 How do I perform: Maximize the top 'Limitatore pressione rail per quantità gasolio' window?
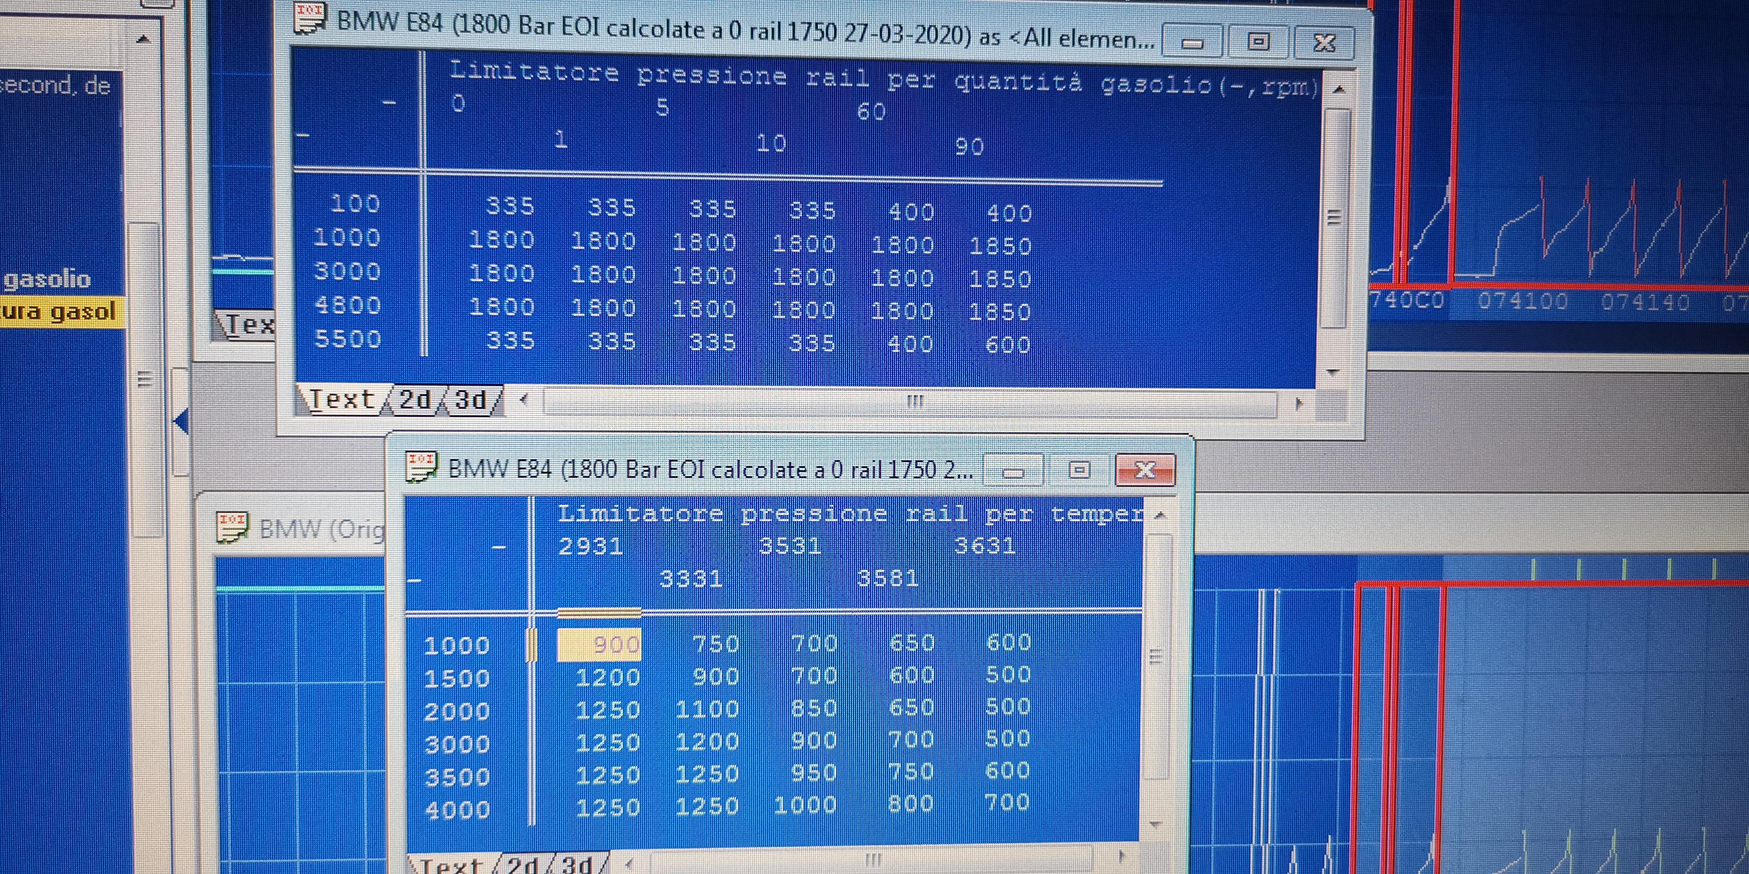(x=1258, y=42)
